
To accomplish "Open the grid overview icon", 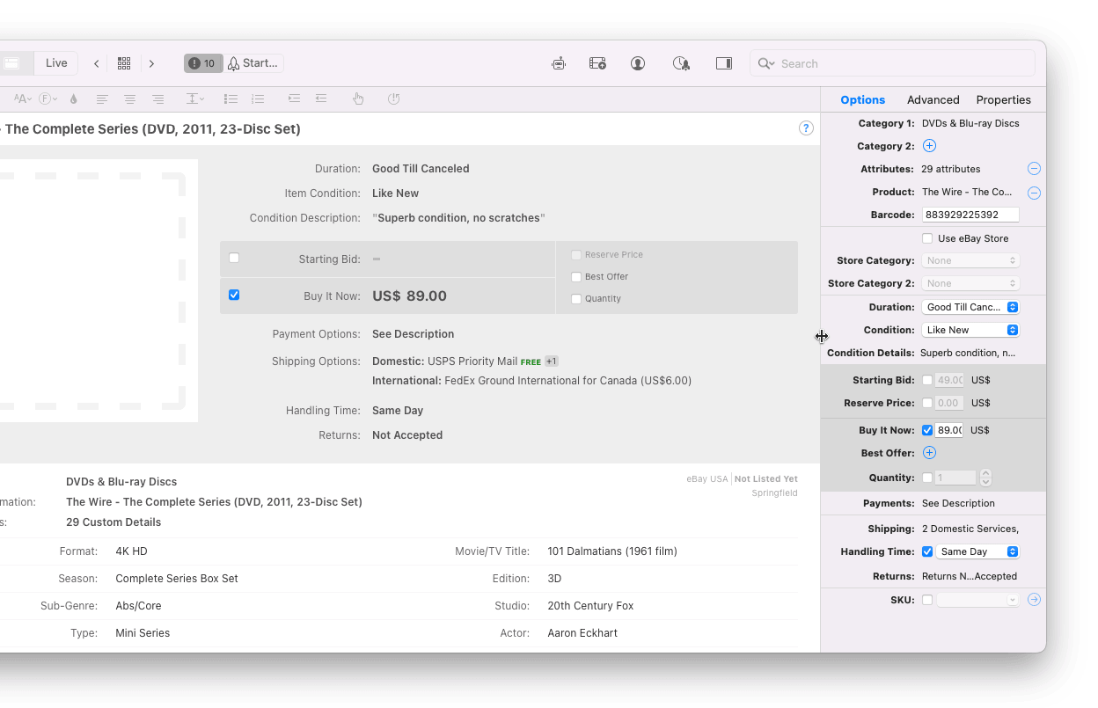I will [x=124, y=63].
